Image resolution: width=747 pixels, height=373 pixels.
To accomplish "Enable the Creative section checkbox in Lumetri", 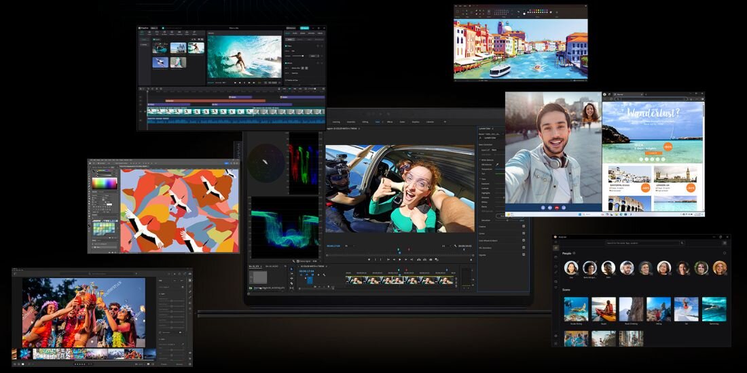I will pyautogui.click(x=524, y=227).
